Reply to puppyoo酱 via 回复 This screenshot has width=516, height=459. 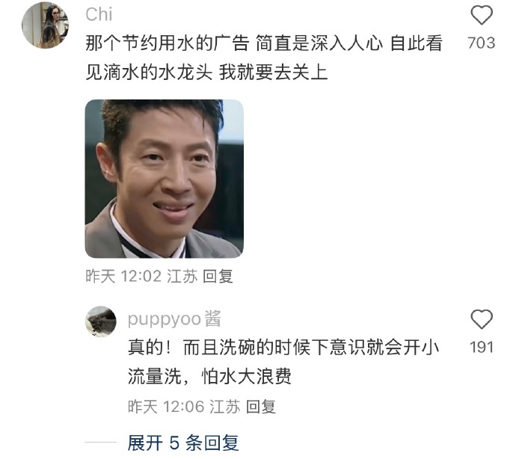pyautogui.click(x=261, y=407)
